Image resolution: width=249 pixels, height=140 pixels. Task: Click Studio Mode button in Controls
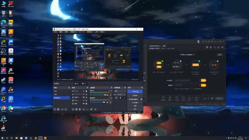coord(135,103)
